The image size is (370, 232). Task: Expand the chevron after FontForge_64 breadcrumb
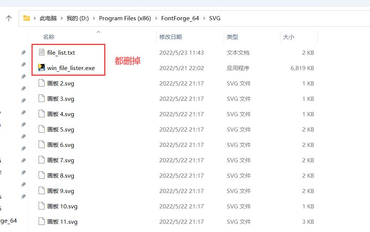coord(204,18)
